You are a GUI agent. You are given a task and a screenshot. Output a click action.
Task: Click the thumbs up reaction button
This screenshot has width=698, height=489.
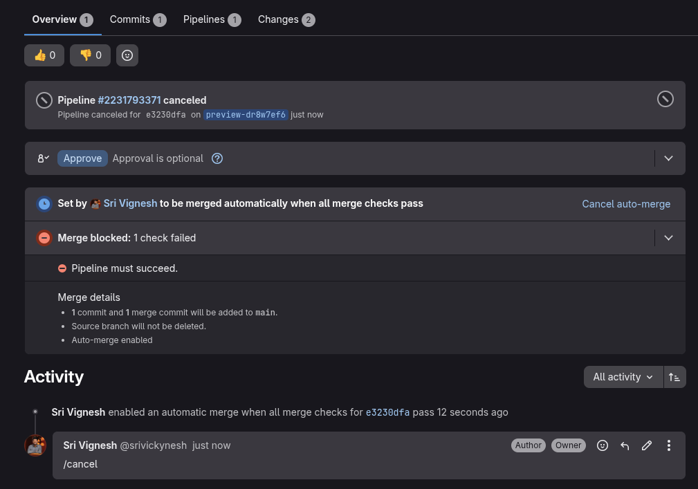44,55
